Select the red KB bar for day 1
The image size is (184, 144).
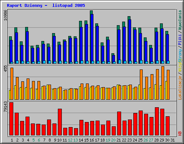[x=11, y=119]
